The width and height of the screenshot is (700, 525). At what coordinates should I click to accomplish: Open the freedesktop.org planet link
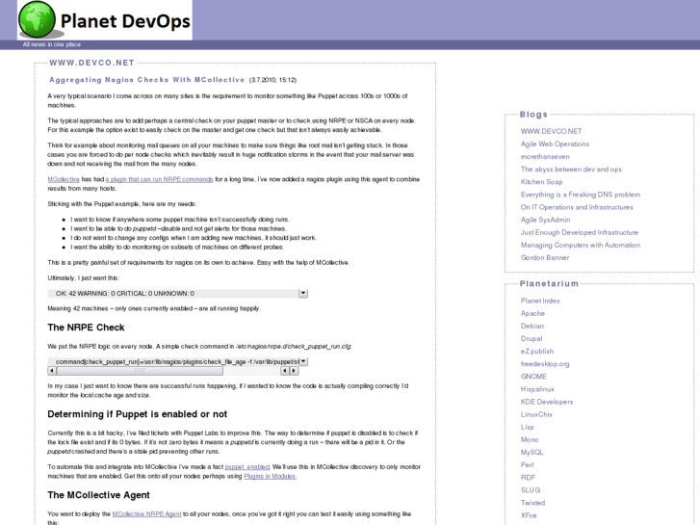tap(545, 364)
